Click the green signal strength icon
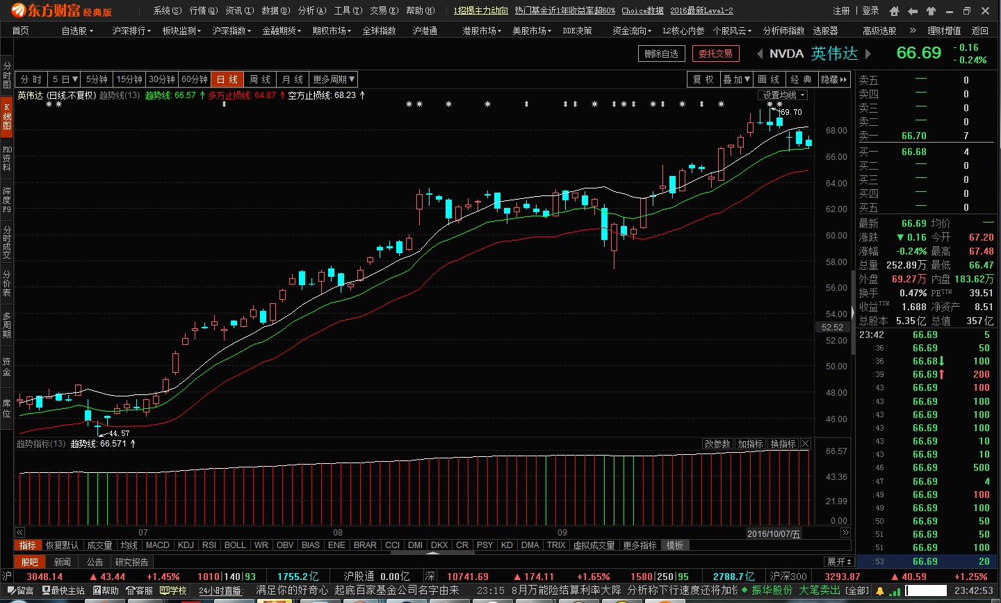Image resolution: width=1001 pixels, height=603 pixels. tap(895, 591)
